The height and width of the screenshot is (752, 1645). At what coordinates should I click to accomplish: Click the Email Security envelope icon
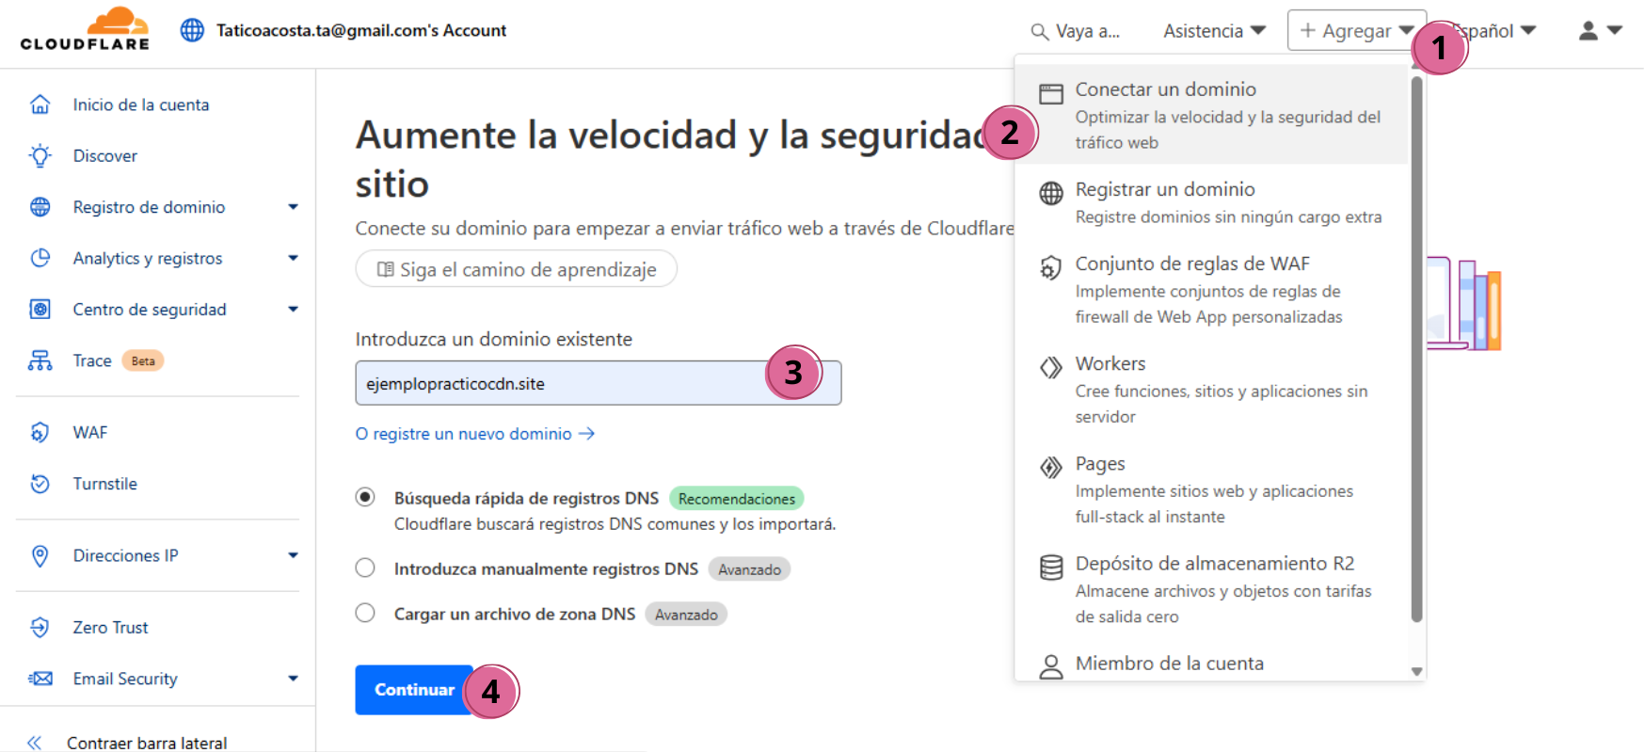[x=40, y=679]
